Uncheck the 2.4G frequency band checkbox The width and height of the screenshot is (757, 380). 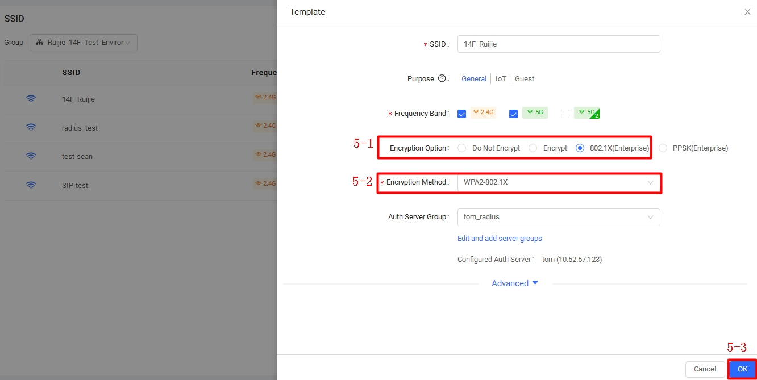461,114
